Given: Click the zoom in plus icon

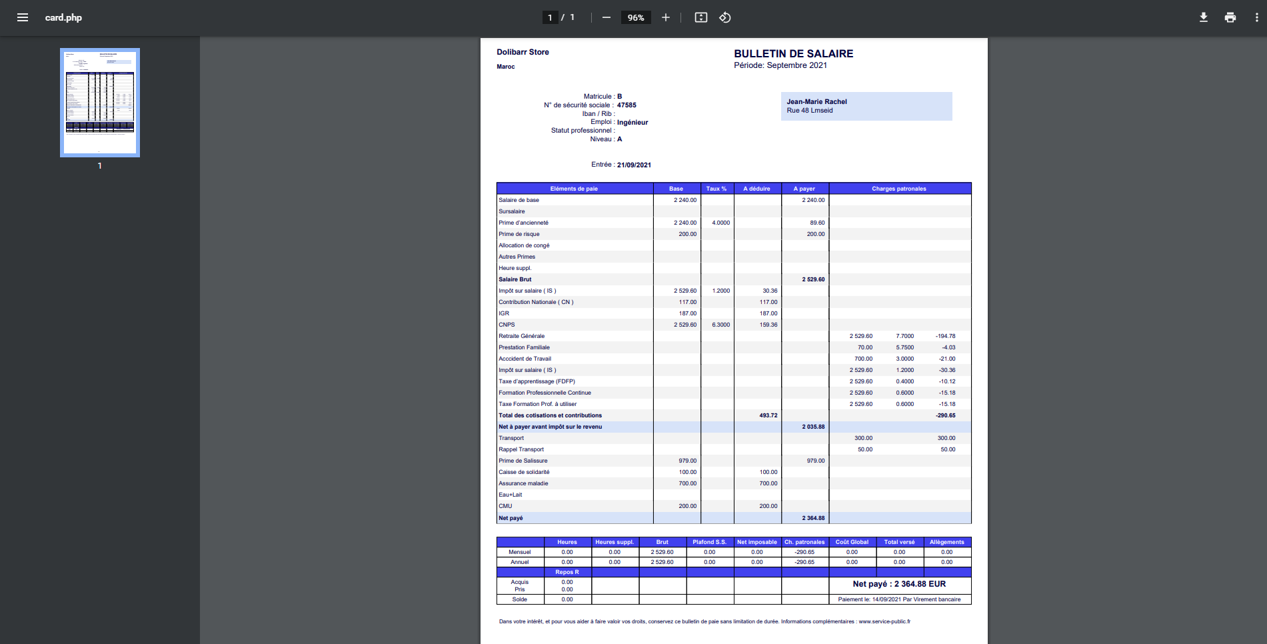Looking at the screenshot, I should coord(665,17).
